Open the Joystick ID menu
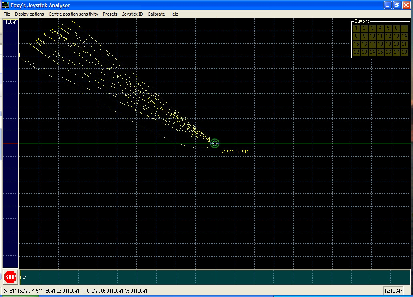 coord(132,14)
